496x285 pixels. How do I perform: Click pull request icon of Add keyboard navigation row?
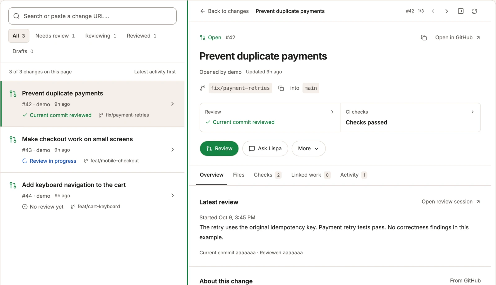(13, 185)
